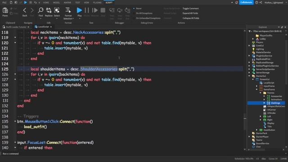Click the Pause playtest button
The image size is (288, 162).
[x=87, y=10]
